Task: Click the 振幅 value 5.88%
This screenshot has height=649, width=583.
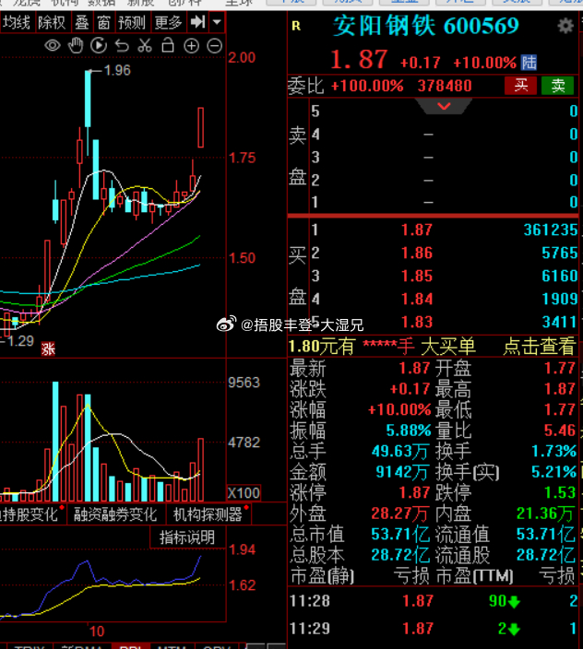Action: (409, 431)
